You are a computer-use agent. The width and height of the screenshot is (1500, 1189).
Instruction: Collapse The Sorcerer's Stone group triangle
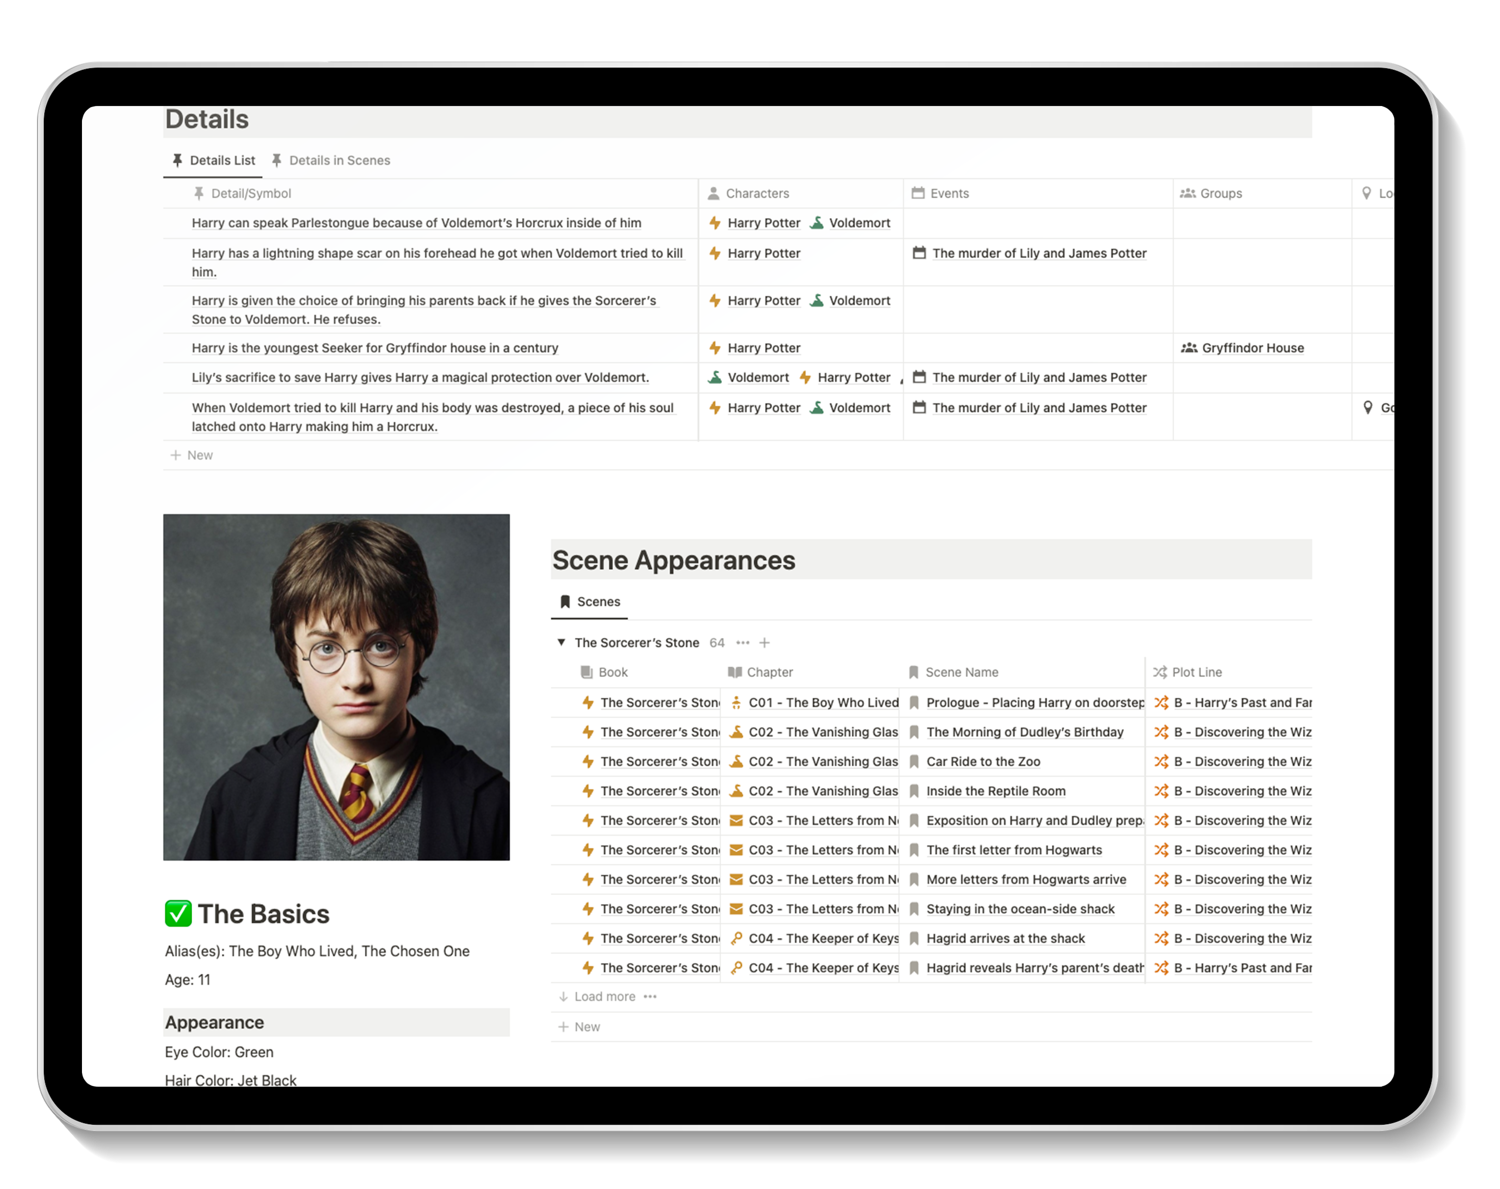click(x=561, y=642)
